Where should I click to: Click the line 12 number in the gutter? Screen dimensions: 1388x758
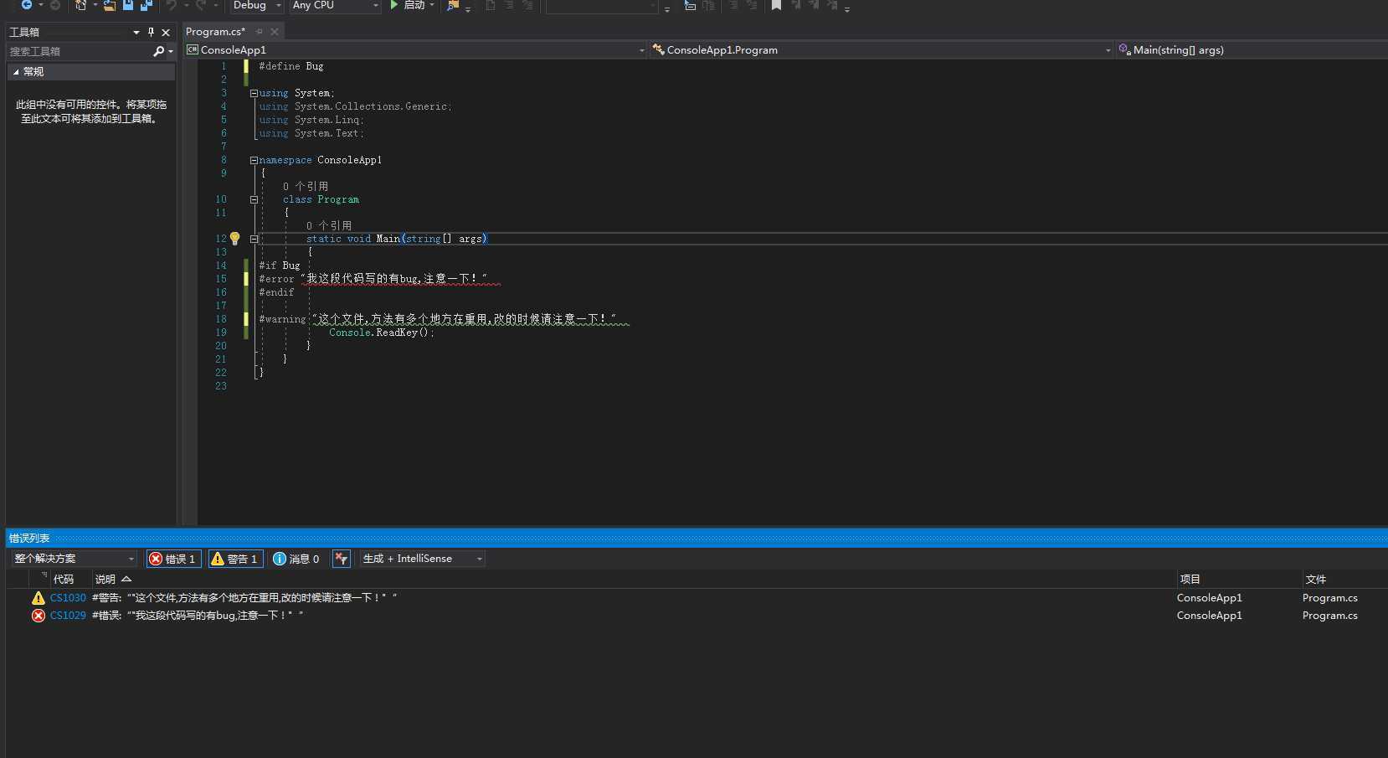click(221, 239)
